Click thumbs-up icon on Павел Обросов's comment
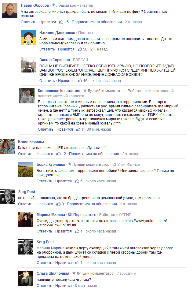 coord(61,22)
